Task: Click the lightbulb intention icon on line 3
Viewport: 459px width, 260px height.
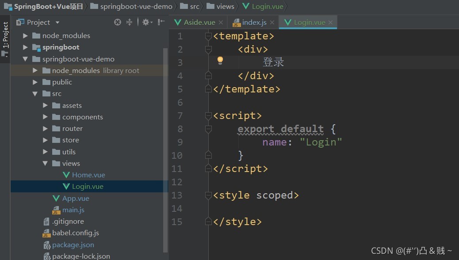Action: point(220,61)
